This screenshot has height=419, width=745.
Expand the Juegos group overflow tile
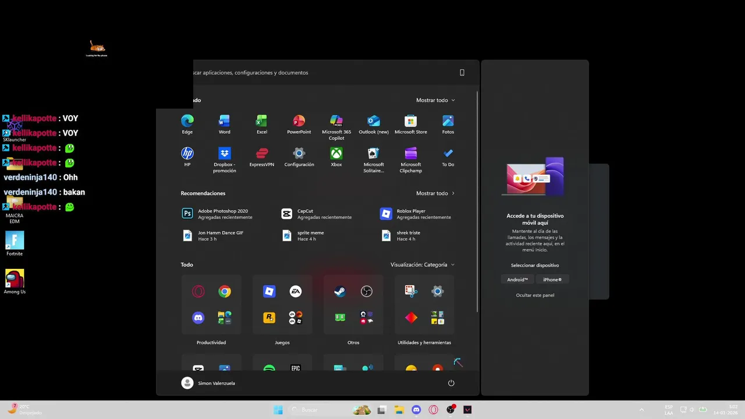(296, 318)
